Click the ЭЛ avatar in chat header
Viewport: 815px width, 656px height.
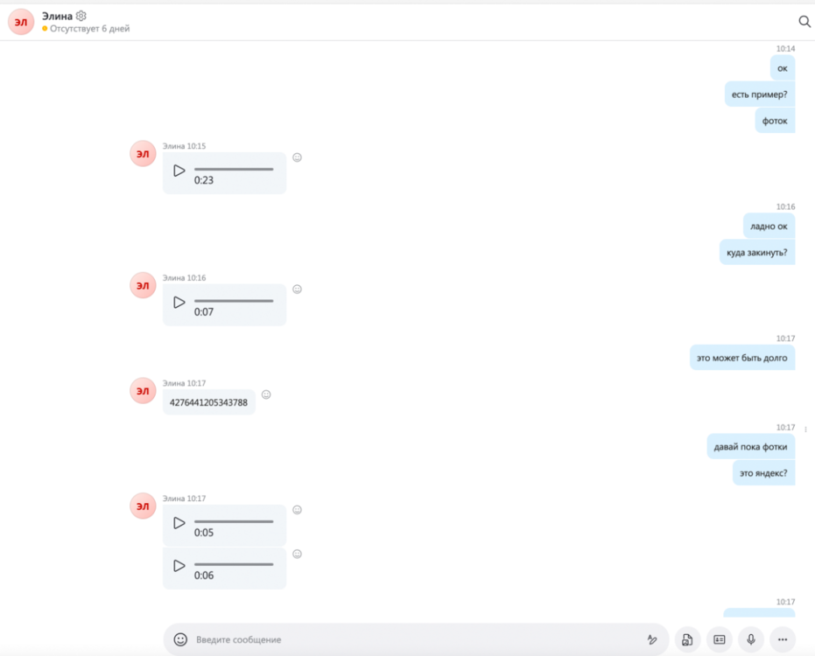[21, 22]
